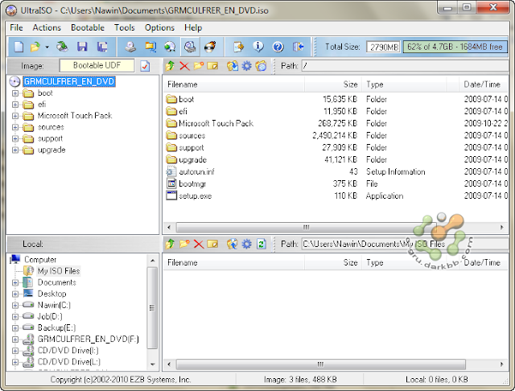Screen dimensions: 515x391
Task: Select My ISO Files in Local tree
Action: (59, 271)
